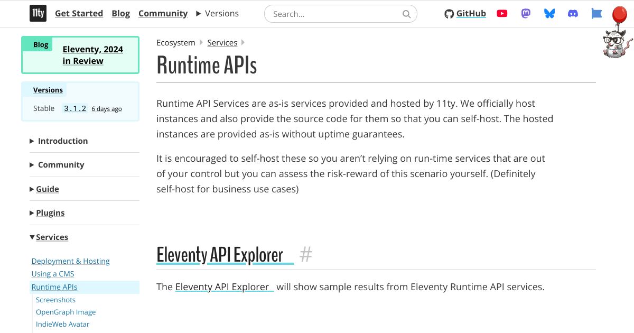634x333 pixels.
Task: Select Runtime APIs in sidebar
Action: [x=54, y=287]
